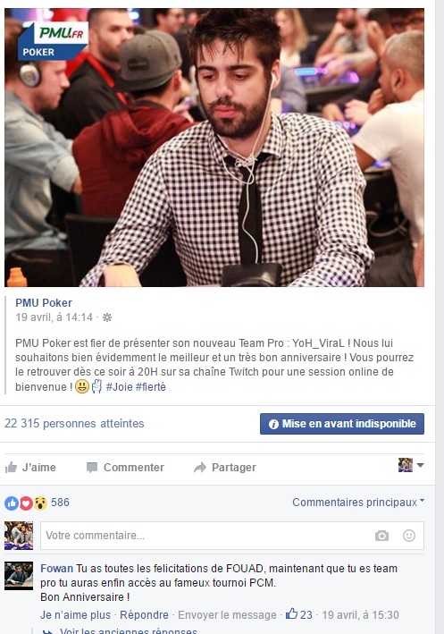Expand the Commentaires principaux sort dropdown
Screen dimensions: 444x634
click(x=358, y=503)
